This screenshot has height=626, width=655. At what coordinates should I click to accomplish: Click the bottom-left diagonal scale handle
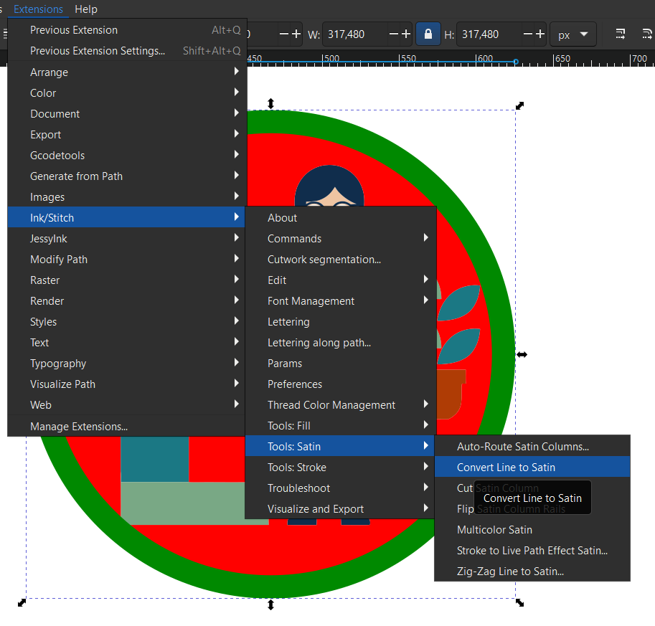(22, 602)
